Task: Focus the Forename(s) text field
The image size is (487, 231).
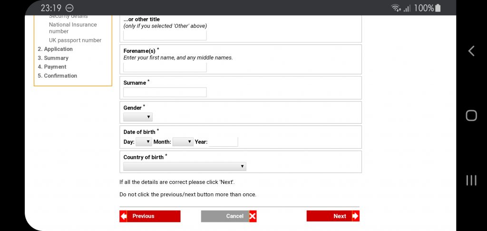Action: (165, 67)
